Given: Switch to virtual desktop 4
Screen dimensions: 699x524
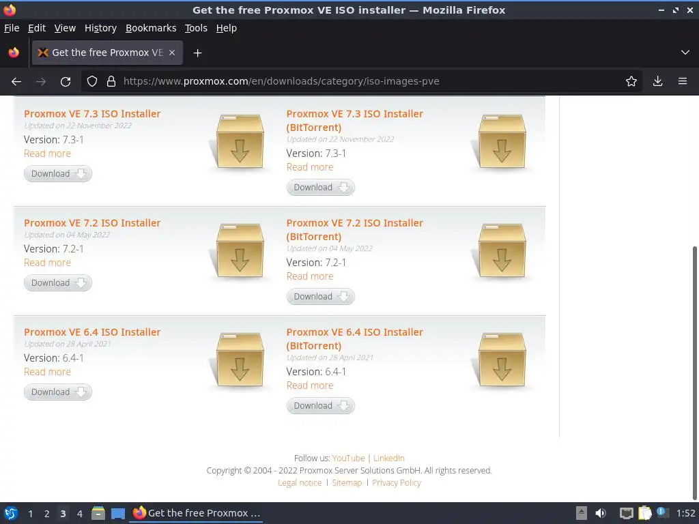Looking at the screenshot, I should 79,514.
